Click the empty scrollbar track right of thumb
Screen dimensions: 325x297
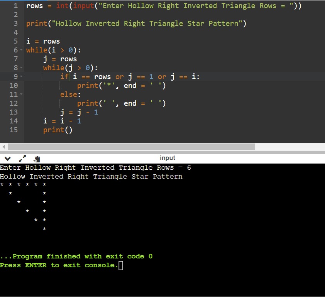[289, 147]
